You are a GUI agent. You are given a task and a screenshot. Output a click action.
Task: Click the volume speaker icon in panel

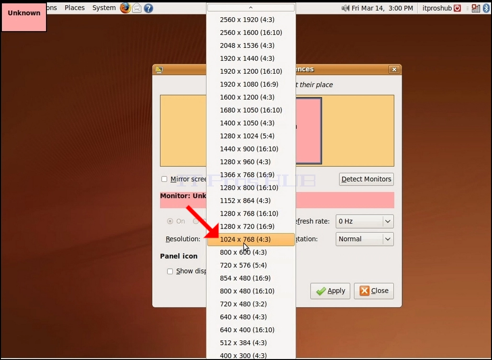pos(346,8)
